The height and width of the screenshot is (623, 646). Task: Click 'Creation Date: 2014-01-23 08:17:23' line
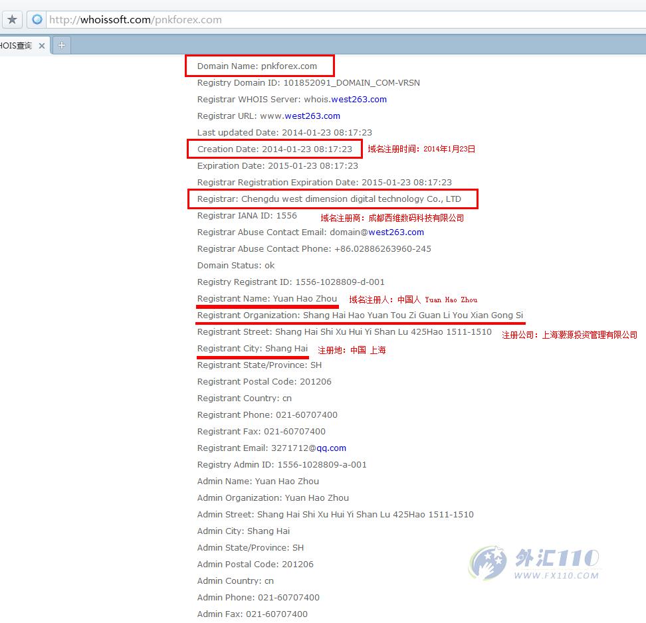pos(274,149)
